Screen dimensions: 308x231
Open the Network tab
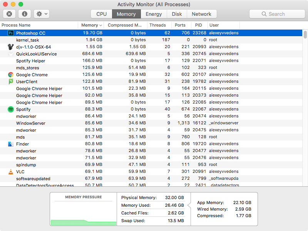tap(201, 14)
